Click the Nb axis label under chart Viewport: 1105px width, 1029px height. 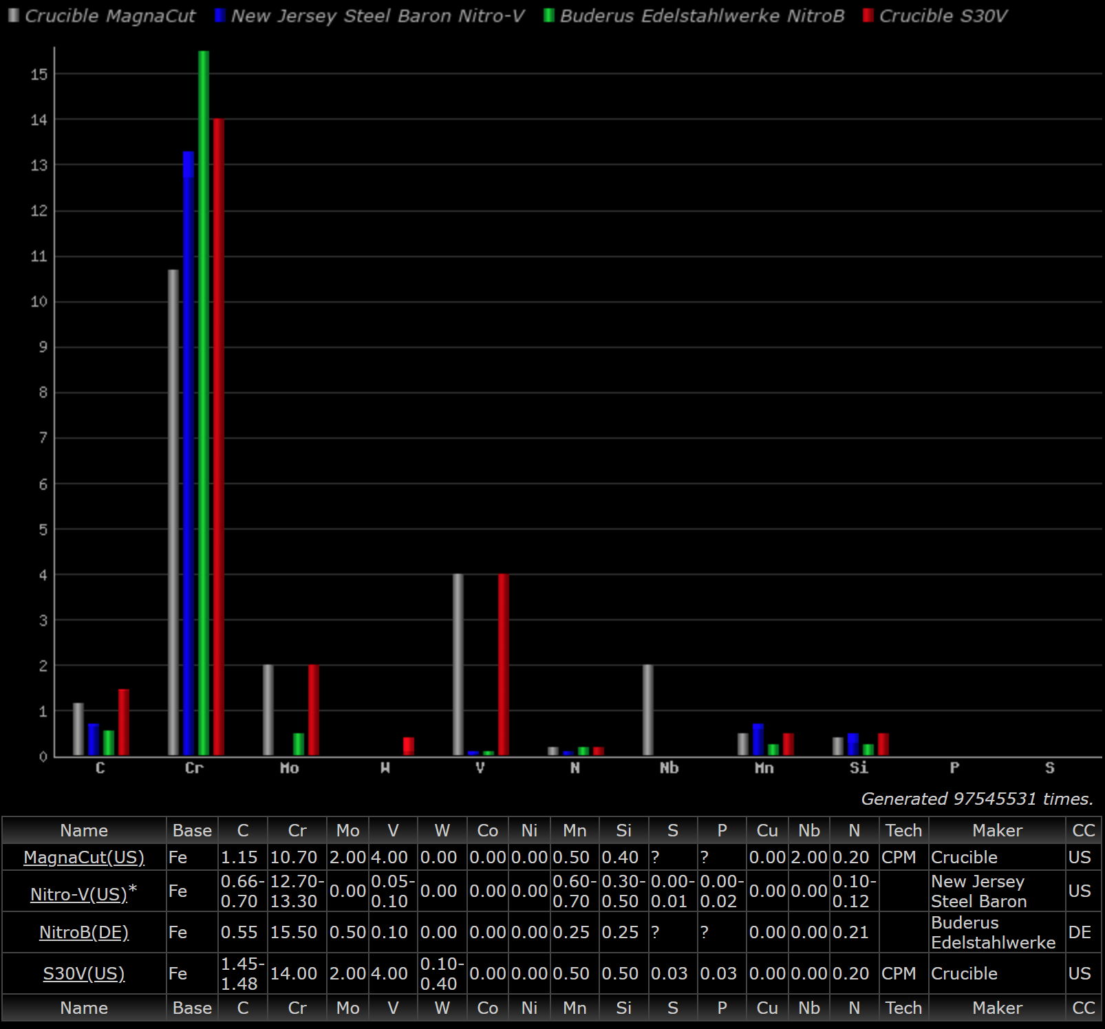[x=669, y=768]
